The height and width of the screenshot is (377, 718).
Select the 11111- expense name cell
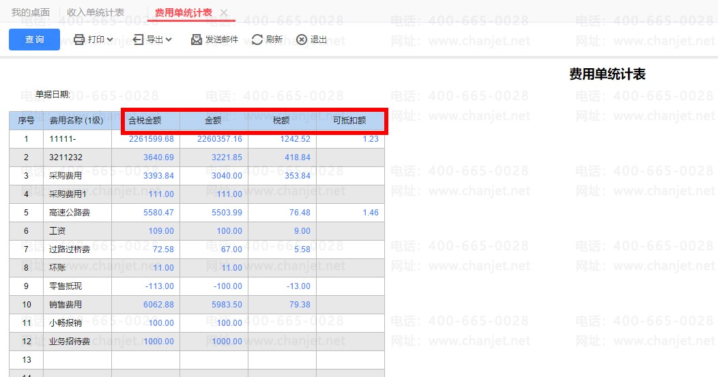(x=77, y=139)
